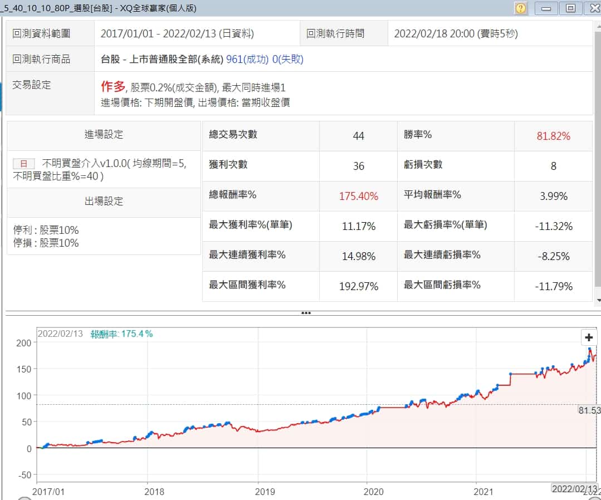
Task: Click the 作多 trade direction label
Action: 113,87
